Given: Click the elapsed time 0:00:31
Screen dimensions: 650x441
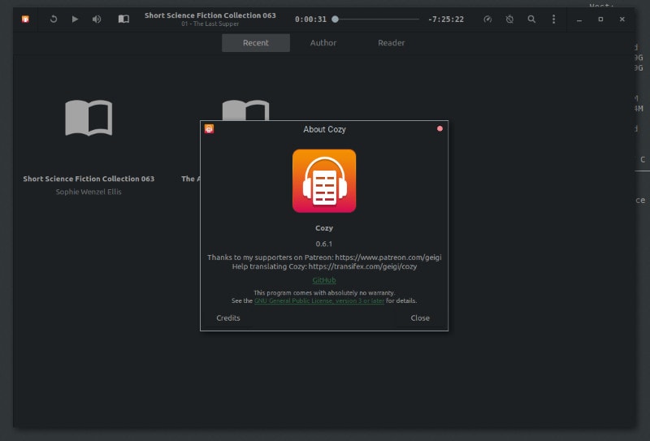Looking at the screenshot, I should [310, 19].
